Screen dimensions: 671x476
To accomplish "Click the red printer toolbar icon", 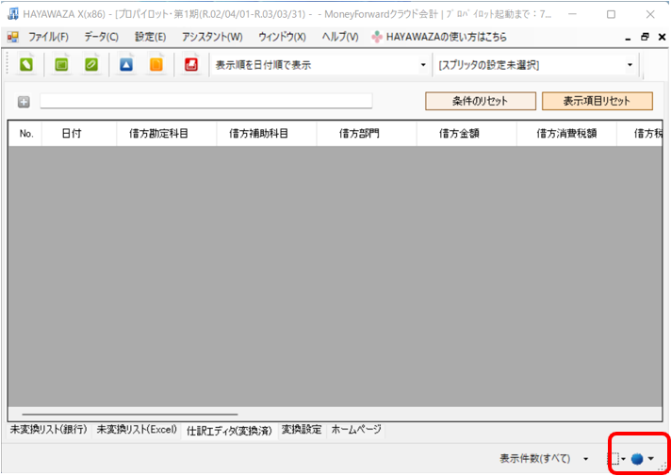I will pos(191,65).
